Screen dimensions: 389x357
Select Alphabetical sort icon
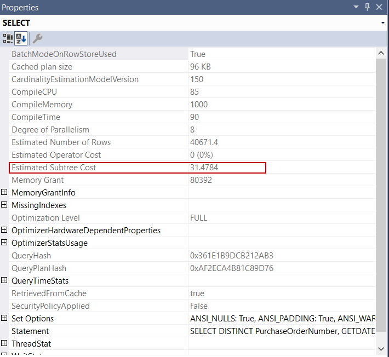[21, 38]
